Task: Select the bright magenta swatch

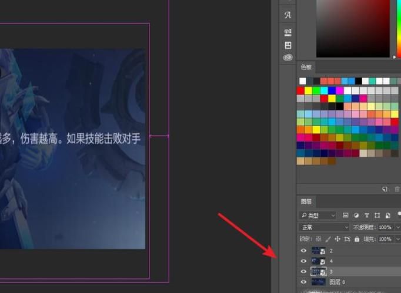Action: tap(340, 90)
